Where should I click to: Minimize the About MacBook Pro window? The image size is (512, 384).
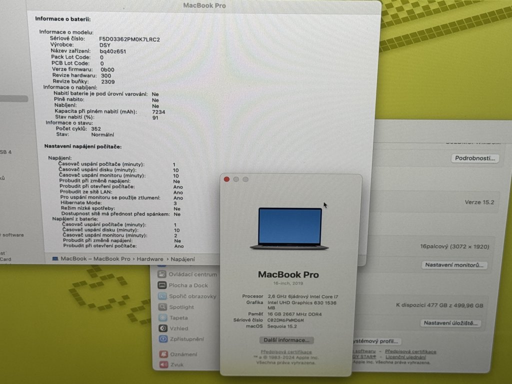pyautogui.click(x=236, y=179)
